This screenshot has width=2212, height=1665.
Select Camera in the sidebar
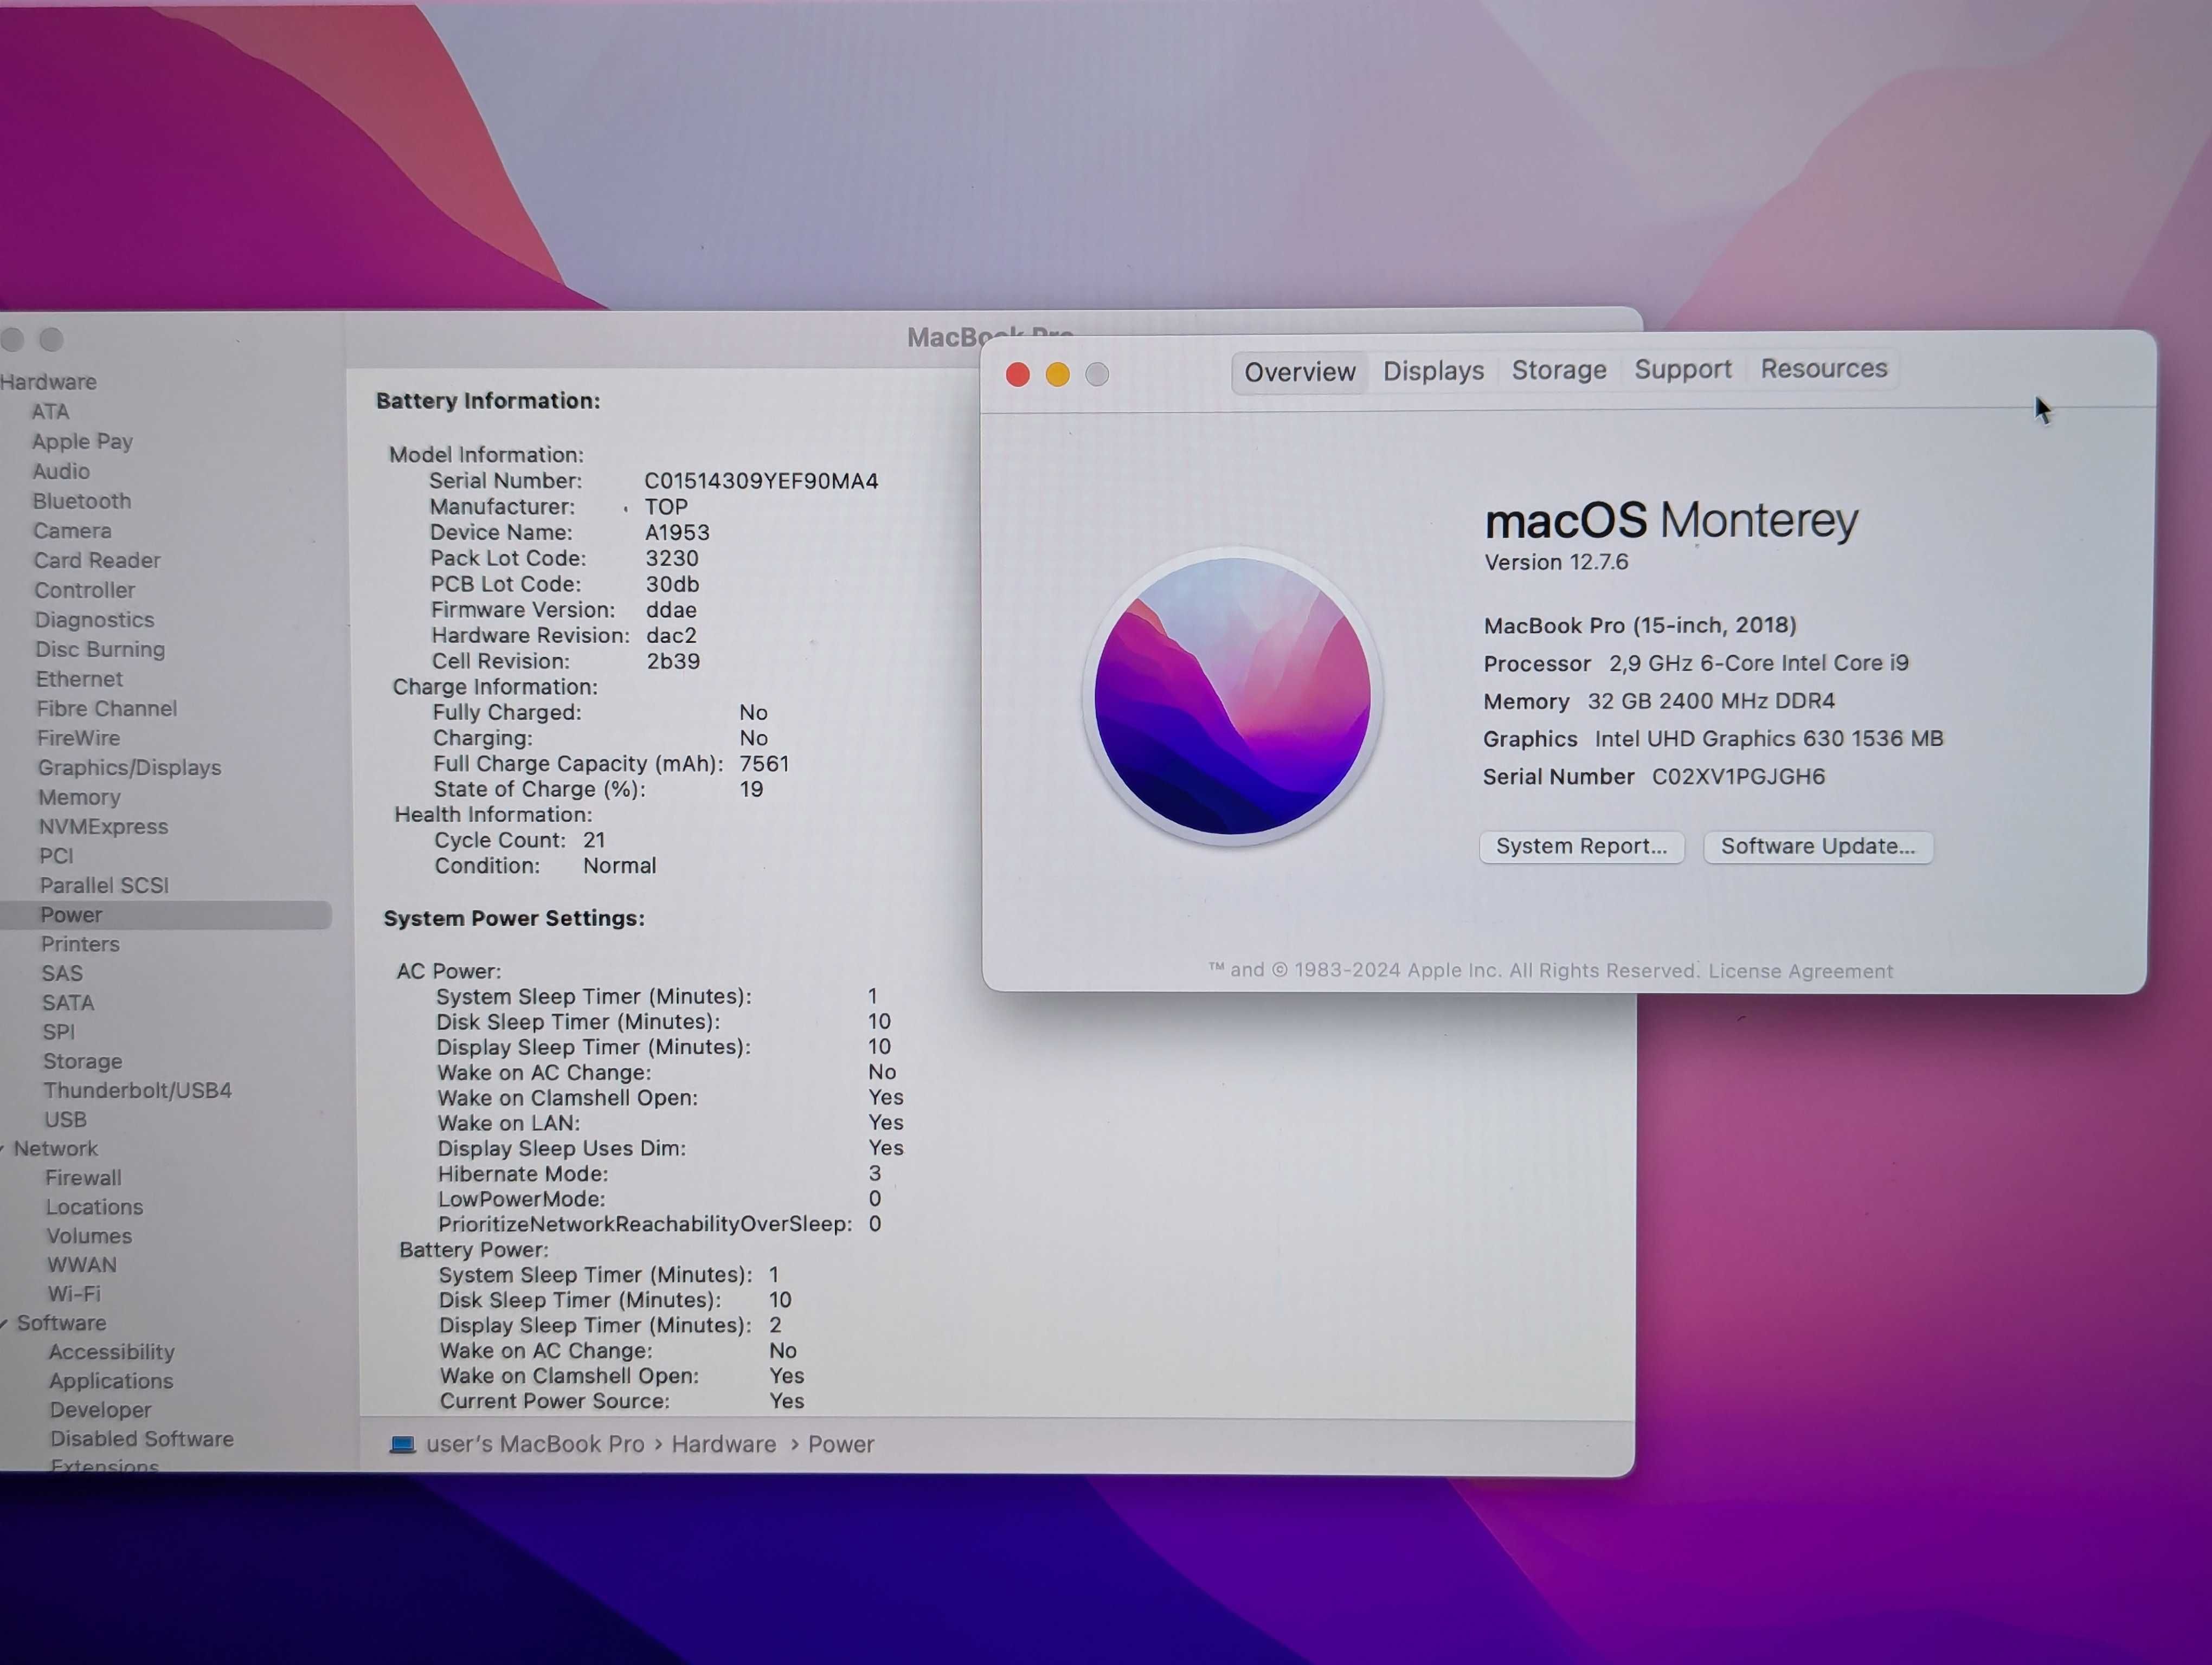pyautogui.click(x=72, y=531)
